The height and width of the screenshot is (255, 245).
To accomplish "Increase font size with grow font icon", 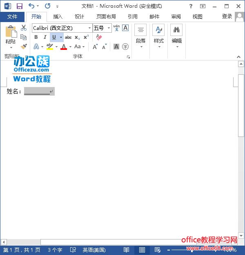I will [x=96, y=47].
